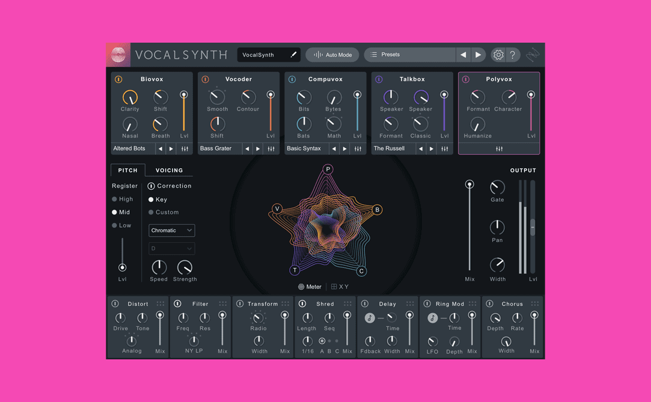651x402 pixels.
Task: Open Polyvox advanced settings sliders icon
Action: (x=499, y=148)
